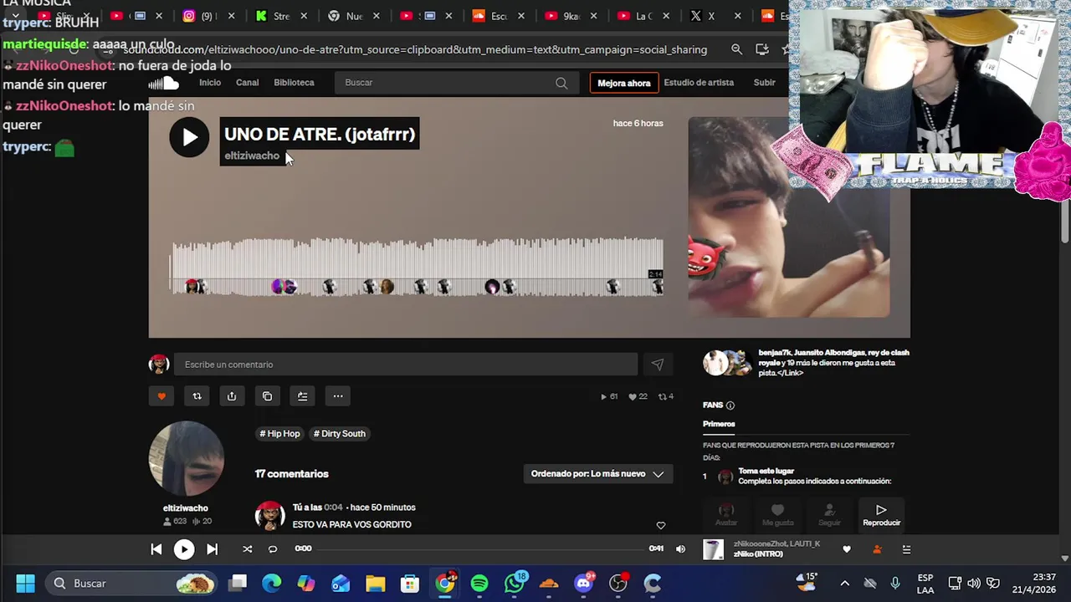Open File Explorer from the taskbar
Screen dimensions: 1071x602
[x=375, y=583]
